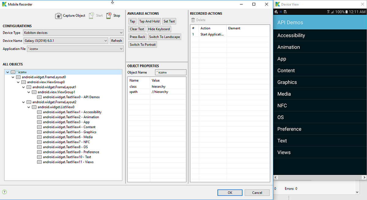Click the Capture Object camera icon
The image size is (367, 200).
click(58, 16)
